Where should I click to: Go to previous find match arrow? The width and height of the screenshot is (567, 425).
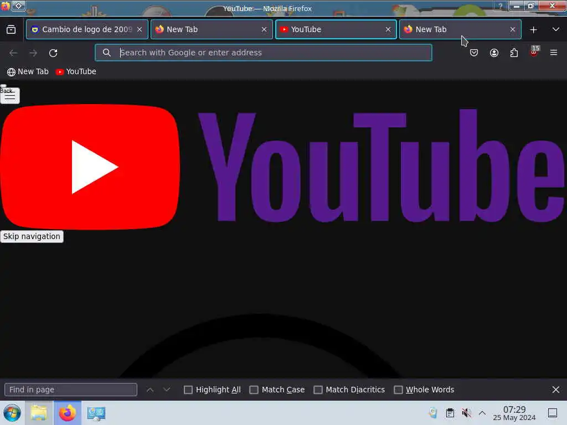pos(150,390)
